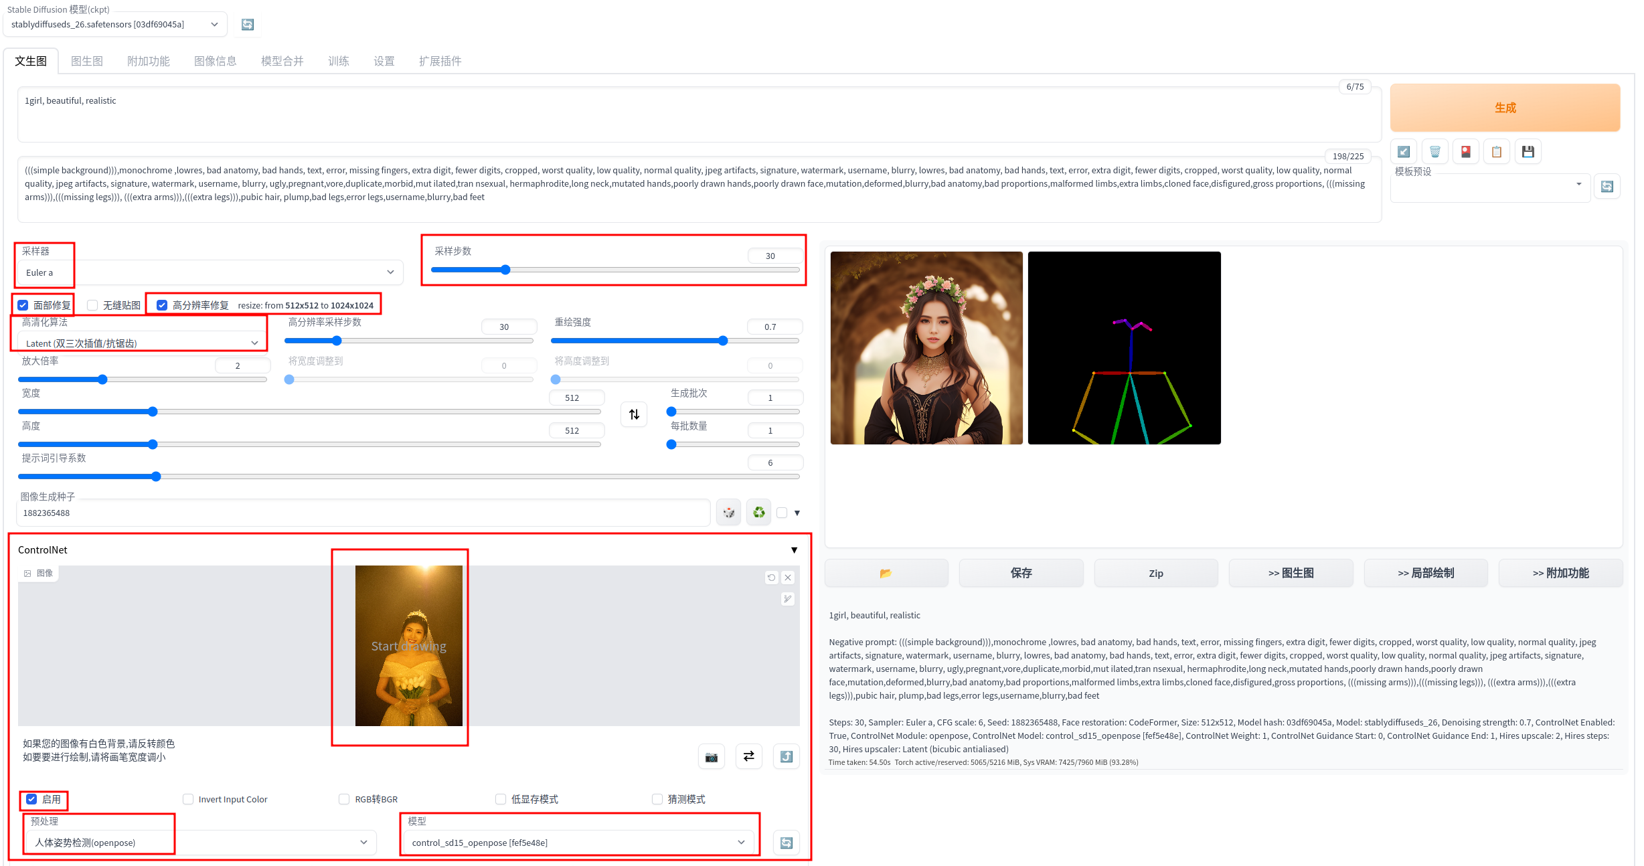Screen dimensions: 1644x866
Task: Toggle the 面部修复 checkbox
Action: 23,305
